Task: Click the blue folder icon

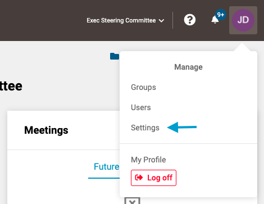Action: [x=115, y=56]
